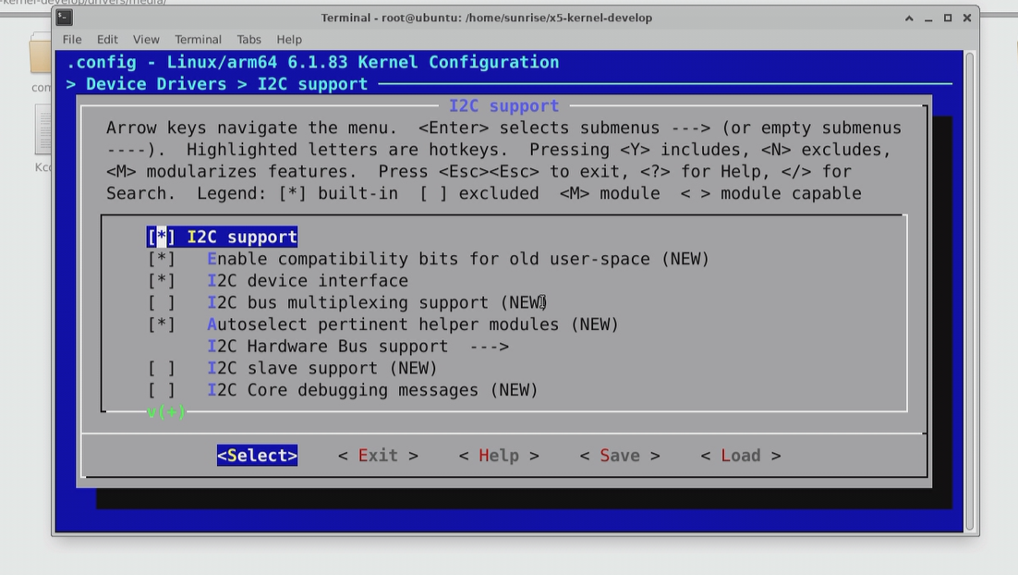1018x575 pixels.
Task: Click the Exit button
Action: click(379, 456)
